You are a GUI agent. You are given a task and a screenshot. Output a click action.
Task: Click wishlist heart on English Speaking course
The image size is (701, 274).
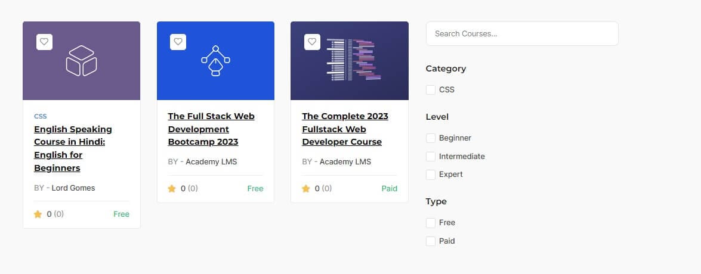tap(44, 42)
